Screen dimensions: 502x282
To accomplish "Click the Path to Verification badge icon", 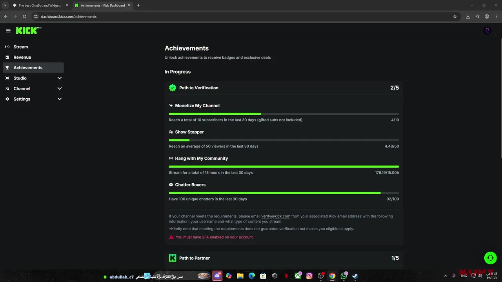I will click(173, 88).
